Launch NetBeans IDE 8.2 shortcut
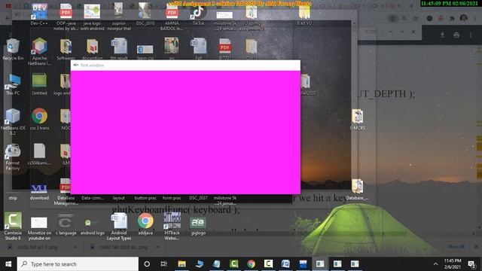The height and width of the screenshot is (271, 482). coord(13,122)
